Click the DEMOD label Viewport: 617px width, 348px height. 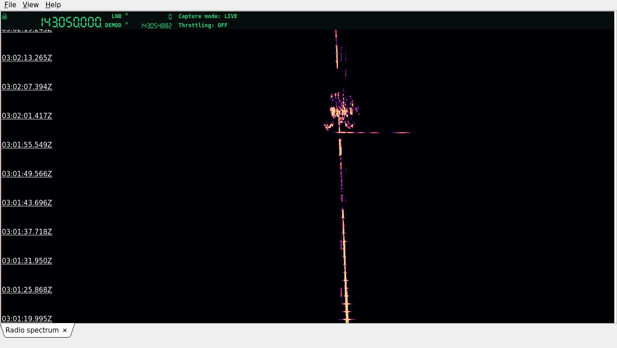[x=113, y=25]
